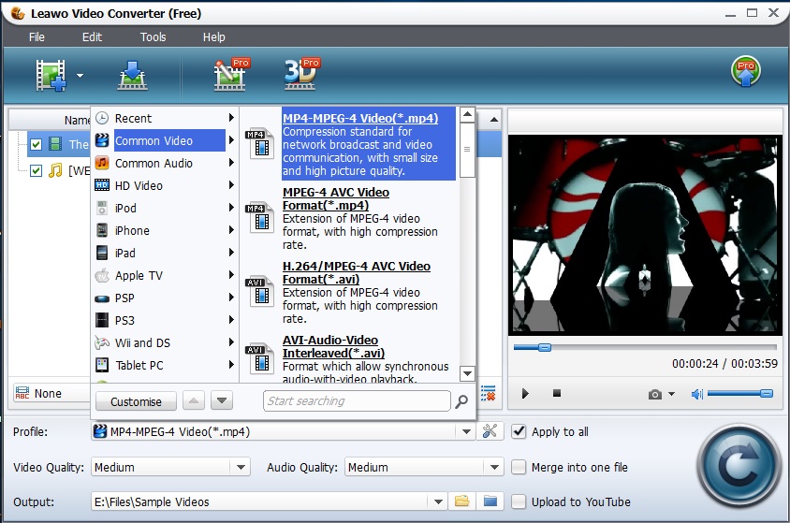This screenshot has width=790, height=523.
Task: Click the Pro upgrade icon
Action: [x=746, y=71]
